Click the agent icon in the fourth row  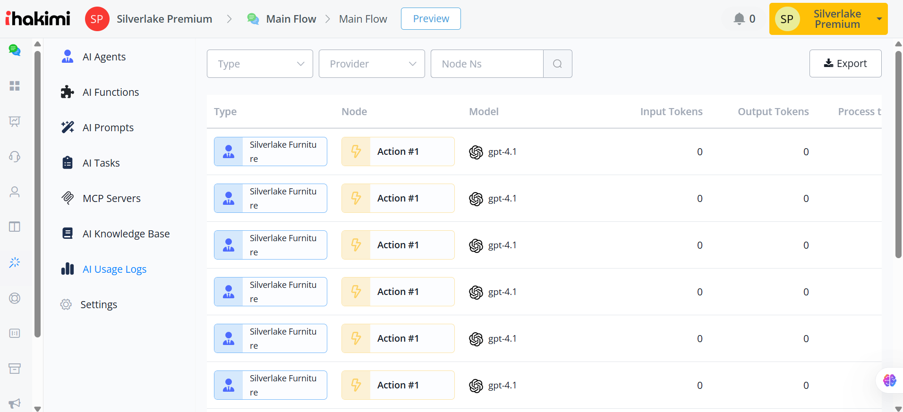click(x=229, y=292)
